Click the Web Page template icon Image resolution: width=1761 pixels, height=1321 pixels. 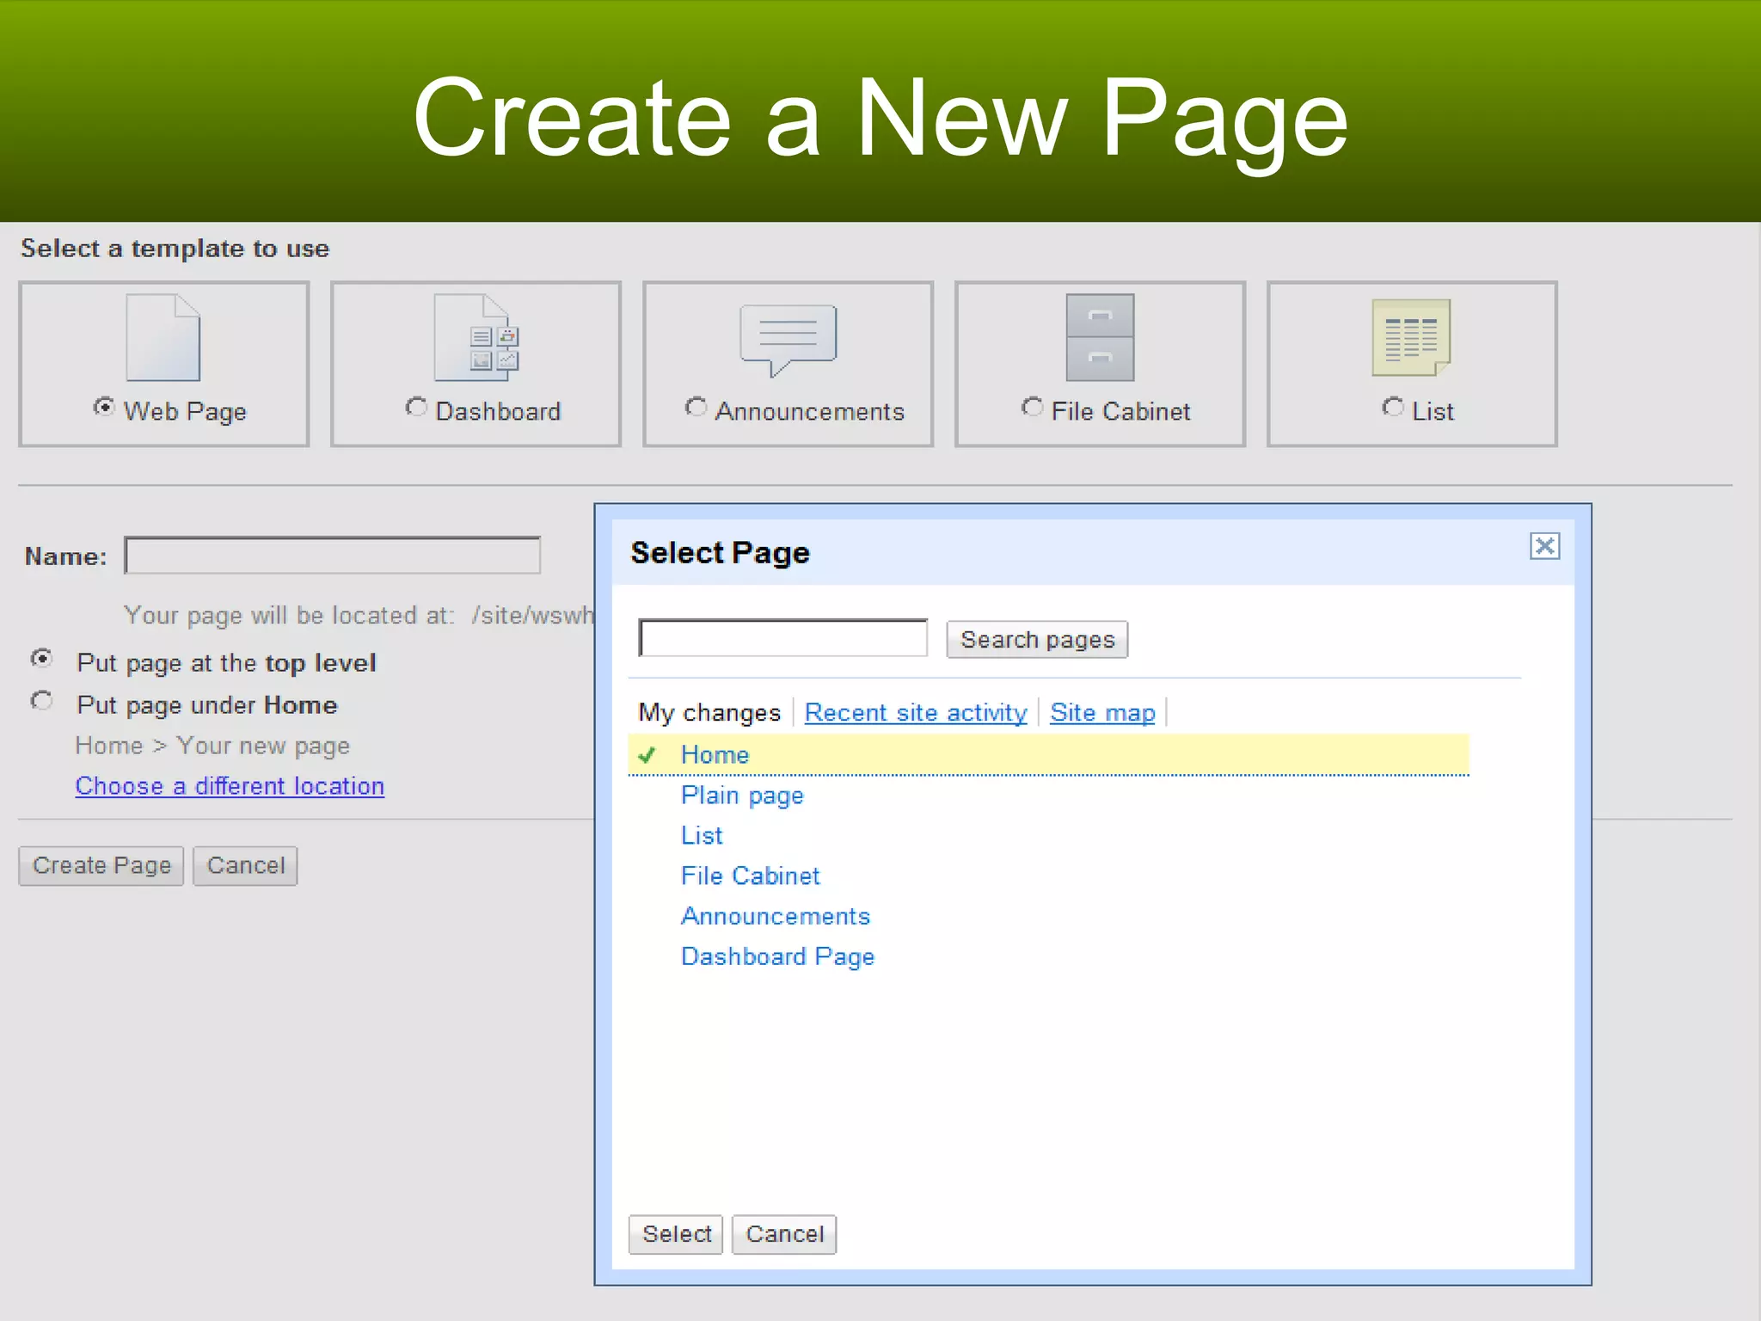[163, 338]
